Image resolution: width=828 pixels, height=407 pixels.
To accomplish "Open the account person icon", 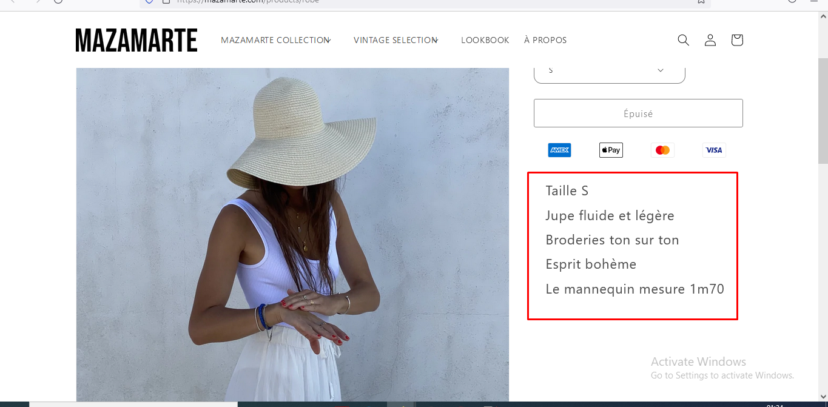I will 710,40.
